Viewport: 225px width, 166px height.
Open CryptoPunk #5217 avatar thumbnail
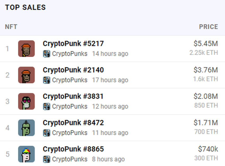click(26, 49)
